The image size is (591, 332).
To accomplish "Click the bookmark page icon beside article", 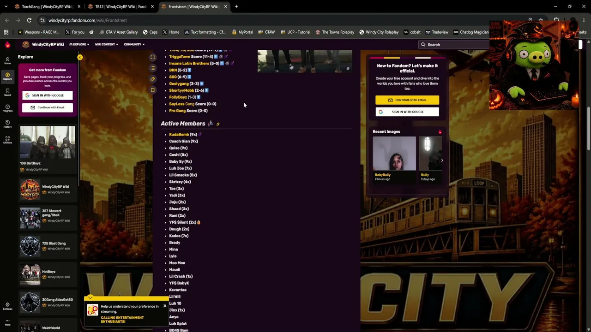I will tap(153, 90).
